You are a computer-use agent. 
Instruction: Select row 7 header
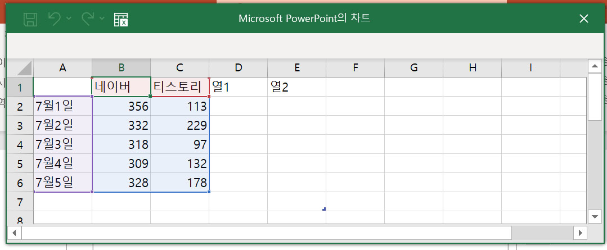point(20,202)
